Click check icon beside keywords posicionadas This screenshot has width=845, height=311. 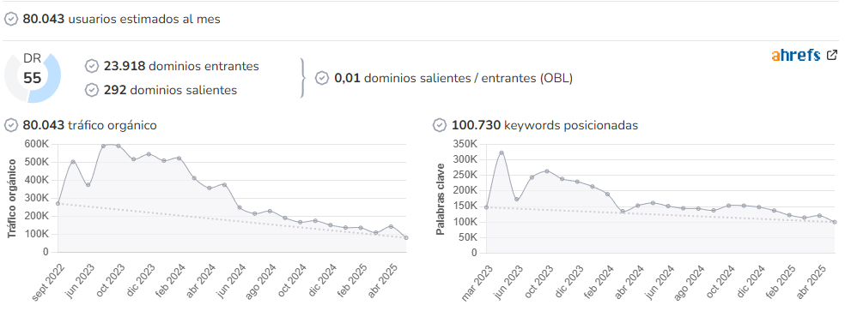pyautogui.click(x=440, y=125)
